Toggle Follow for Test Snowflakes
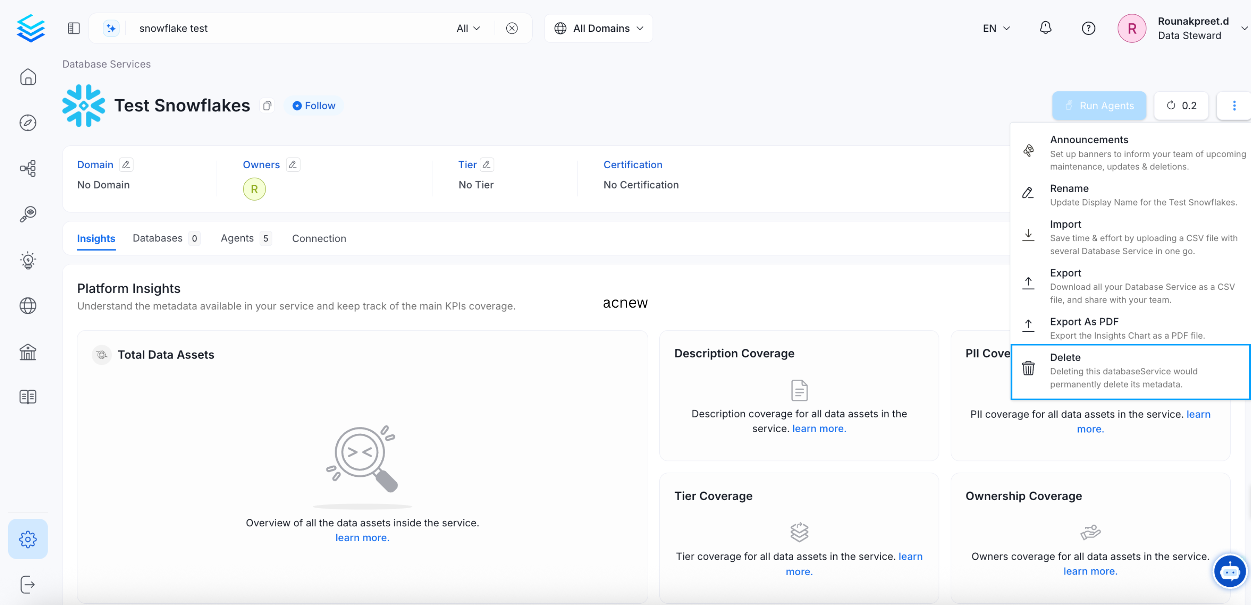1251x605 pixels. (313, 105)
